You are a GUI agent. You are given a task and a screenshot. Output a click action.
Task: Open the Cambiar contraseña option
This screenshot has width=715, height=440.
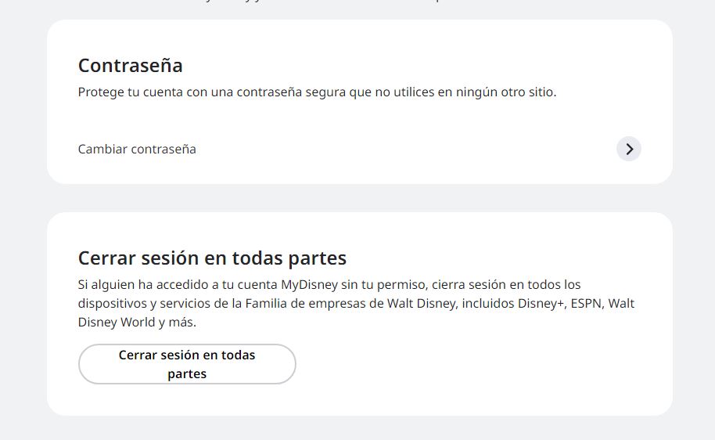coord(359,150)
